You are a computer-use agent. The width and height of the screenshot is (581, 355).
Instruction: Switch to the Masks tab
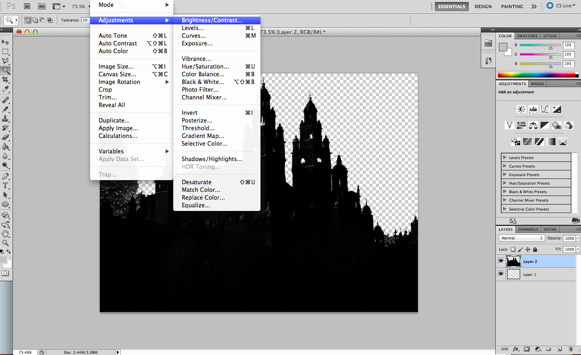pos(537,84)
